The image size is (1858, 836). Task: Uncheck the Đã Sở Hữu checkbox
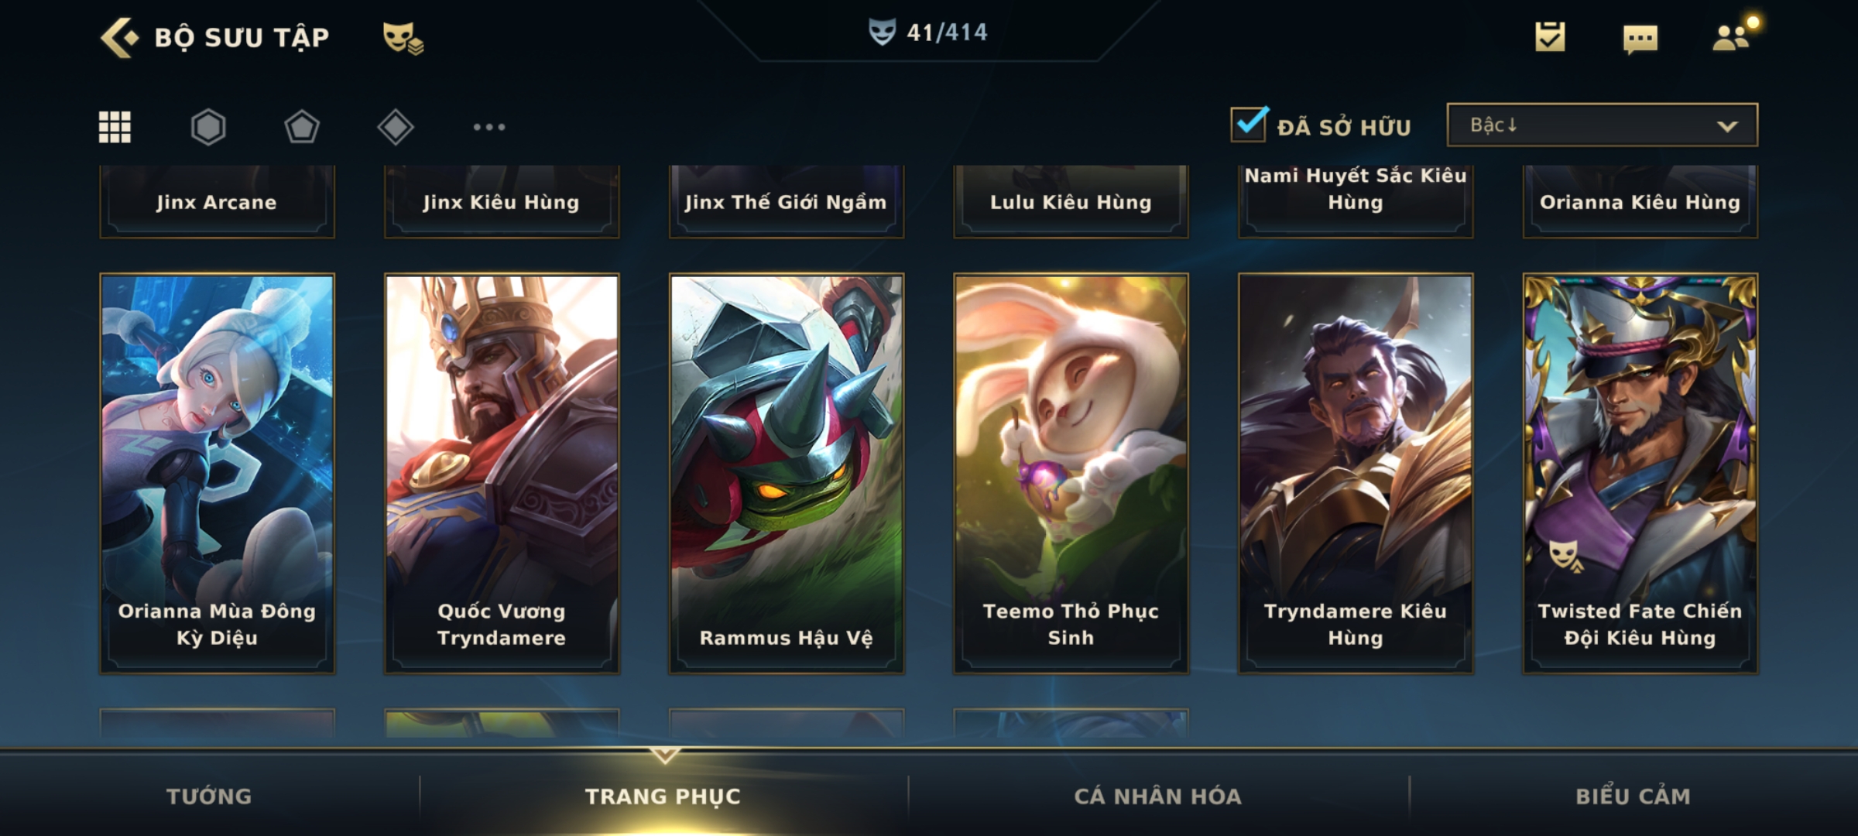point(1249,124)
